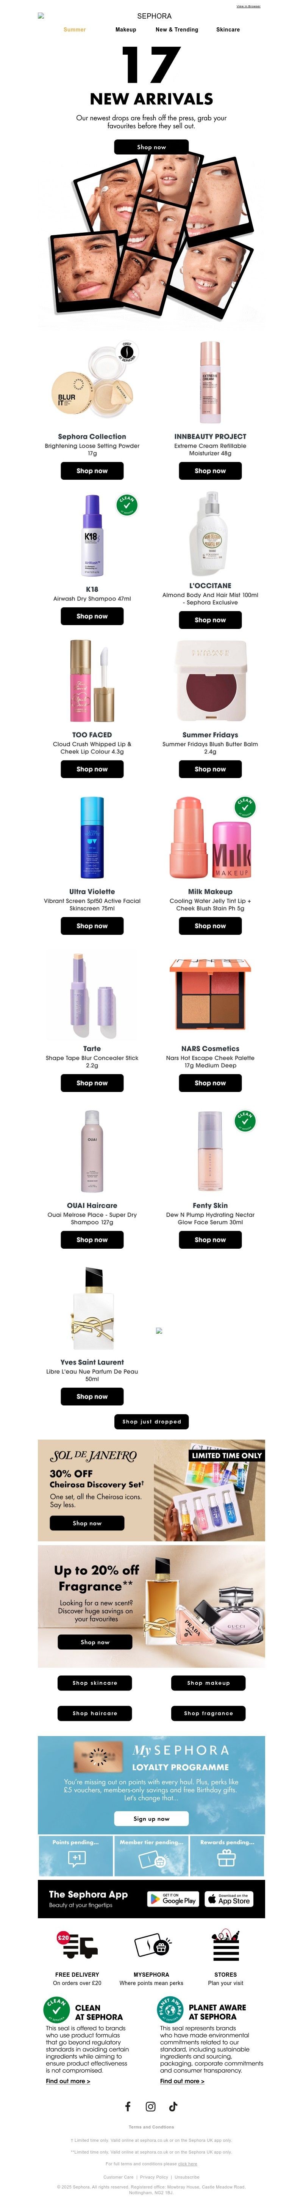Click the Clean at Sephora seal
303x2212 pixels.
tap(56, 2009)
